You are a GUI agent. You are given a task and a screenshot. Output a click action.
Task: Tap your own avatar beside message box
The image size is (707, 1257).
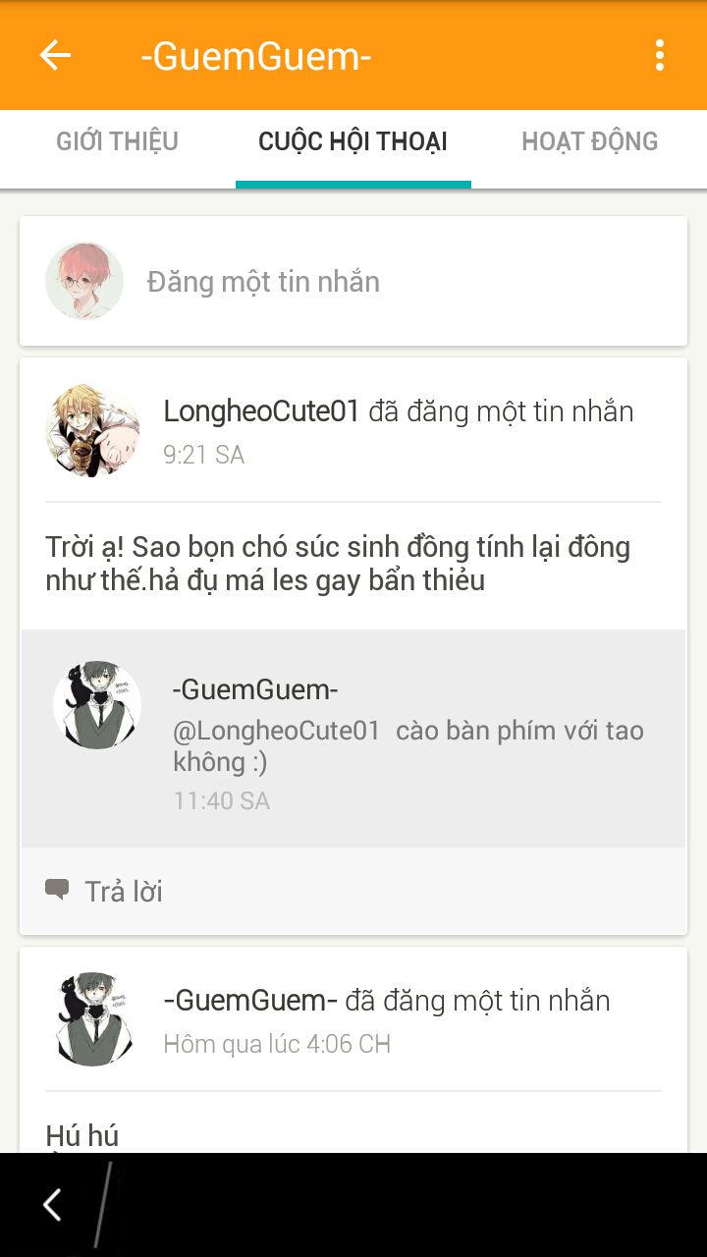pos(84,282)
